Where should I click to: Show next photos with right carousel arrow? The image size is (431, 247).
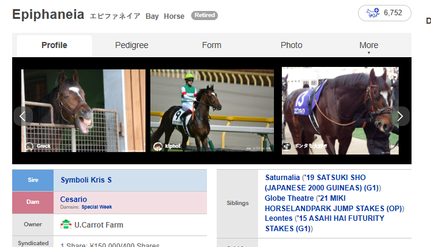coord(400,116)
